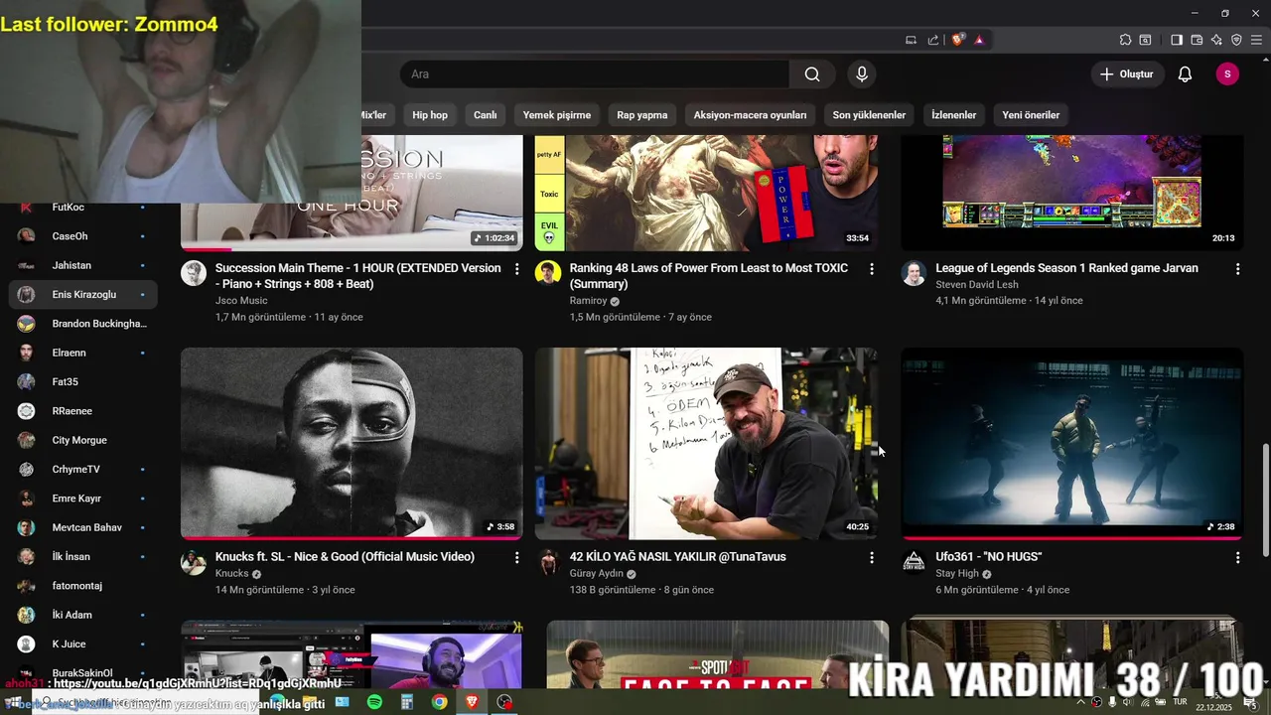1271x715 pixels.
Task: Open Enis Kirazoglu subscription in sidebar
Action: pos(83,295)
